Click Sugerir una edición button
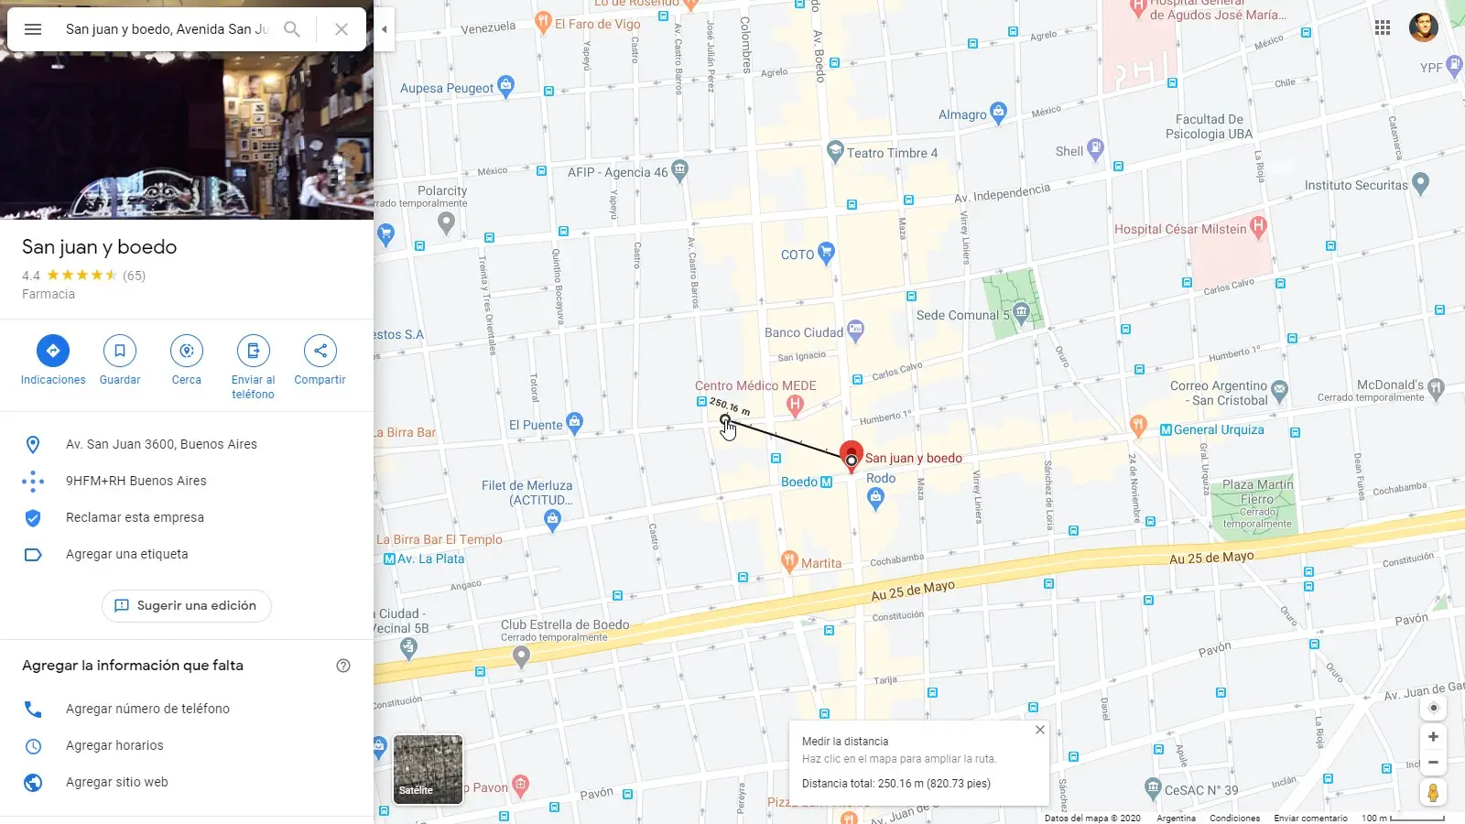Viewport: 1465px width, 824px height. point(187,606)
